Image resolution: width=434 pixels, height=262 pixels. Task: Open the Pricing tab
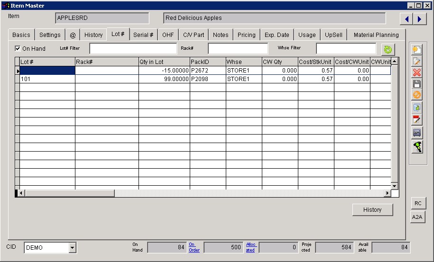(246, 35)
